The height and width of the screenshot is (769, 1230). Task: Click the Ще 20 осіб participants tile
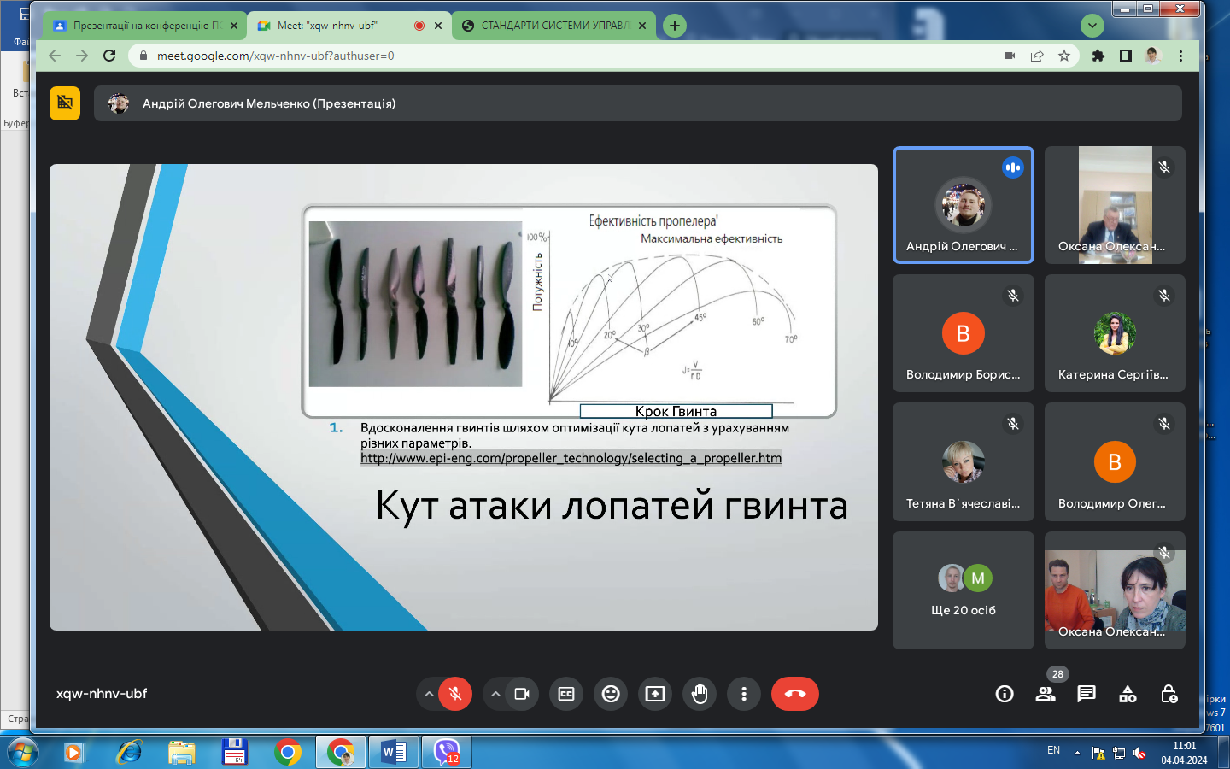coord(963,590)
